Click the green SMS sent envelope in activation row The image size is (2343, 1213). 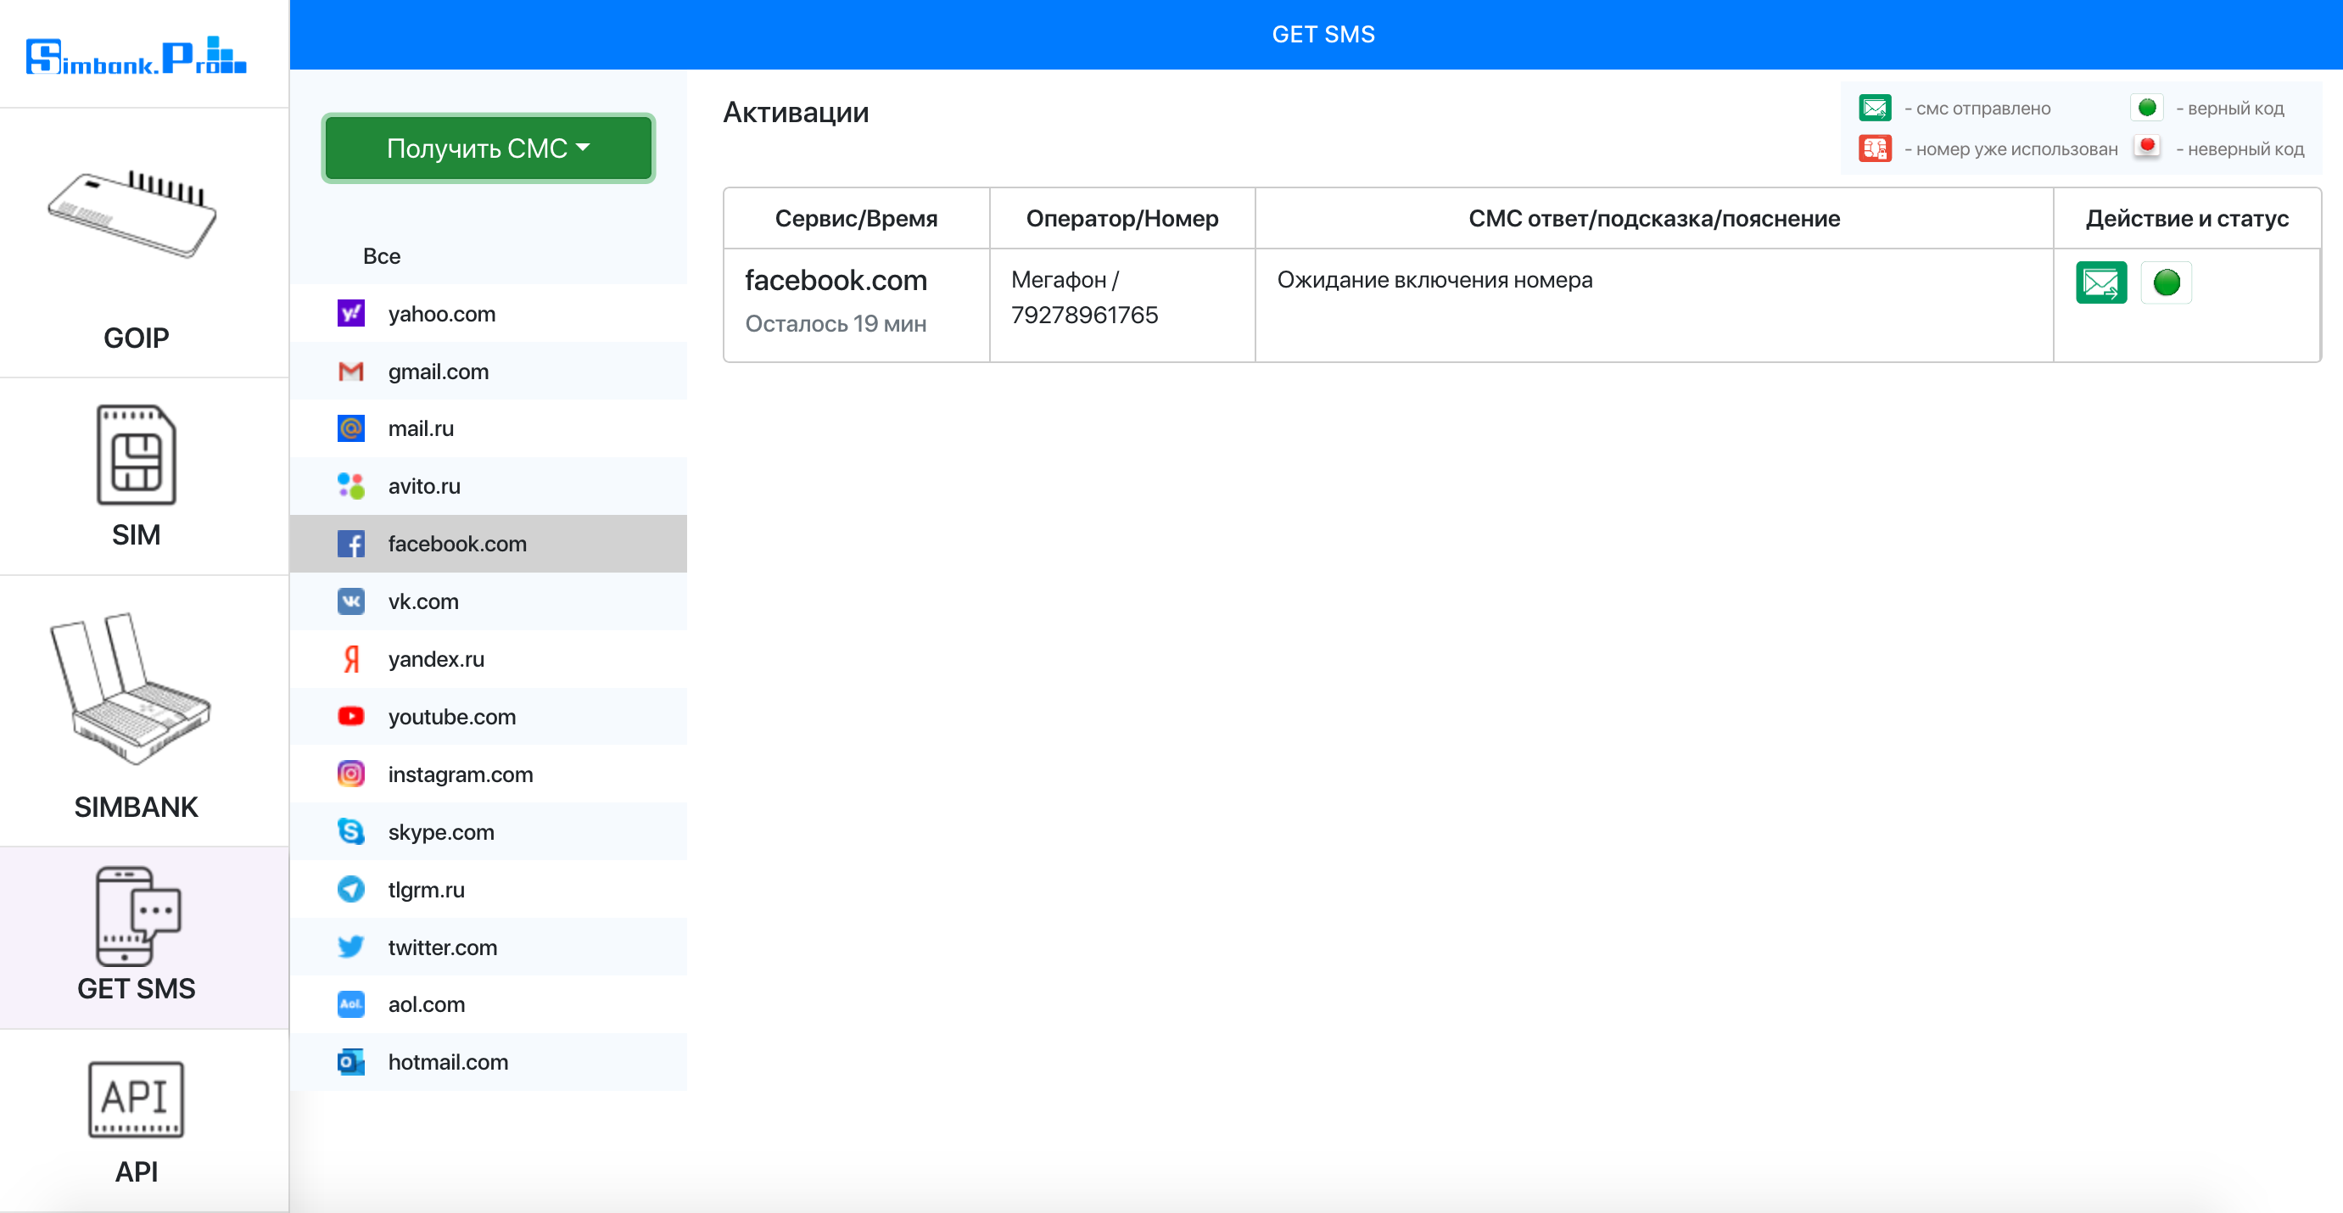coord(2100,282)
